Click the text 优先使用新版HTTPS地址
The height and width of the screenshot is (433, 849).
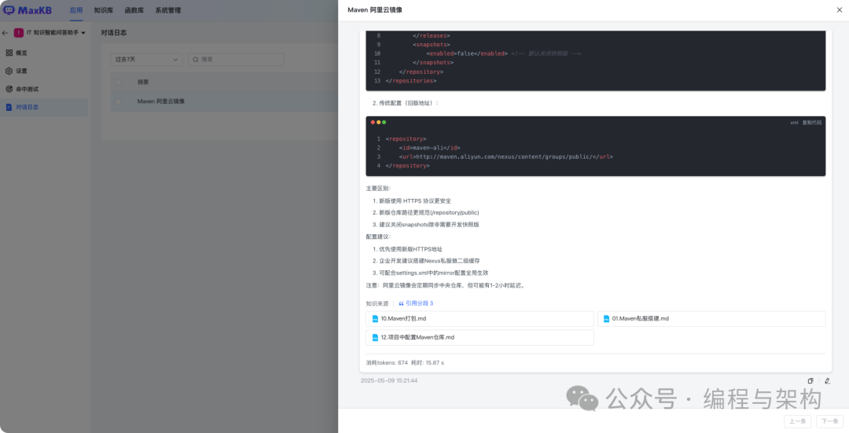(x=410, y=249)
